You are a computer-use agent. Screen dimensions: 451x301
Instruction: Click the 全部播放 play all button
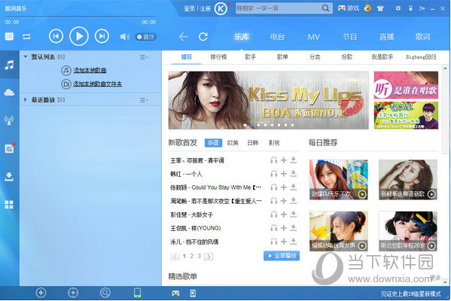(282, 256)
